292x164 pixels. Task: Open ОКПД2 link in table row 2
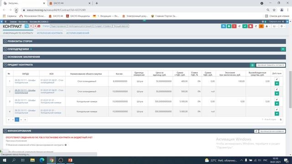(25, 91)
